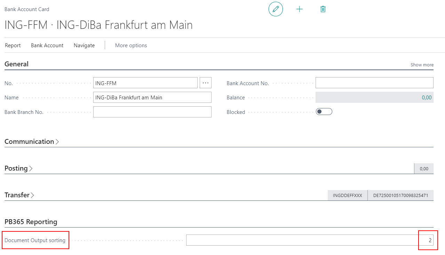Click the Bank Account Card caption

pos(27,9)
